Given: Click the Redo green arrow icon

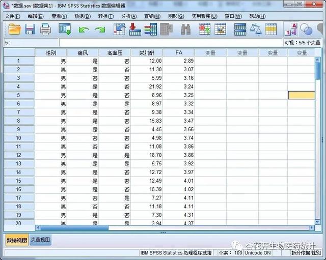Looking at the screenshot, I should point(100,30).
